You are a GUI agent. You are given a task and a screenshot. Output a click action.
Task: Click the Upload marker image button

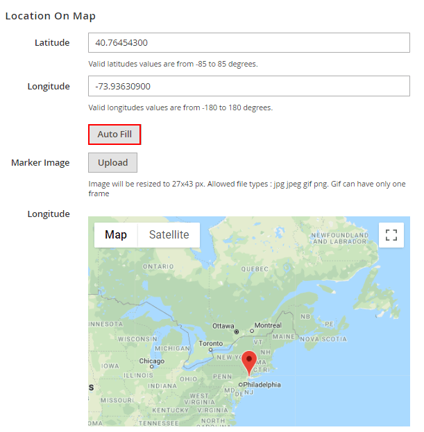(112, 162)
